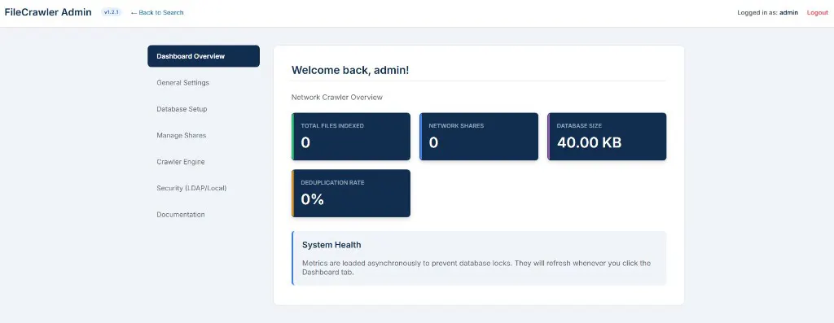
Task: Log out using the Logout link
Action: coord(817,12)
